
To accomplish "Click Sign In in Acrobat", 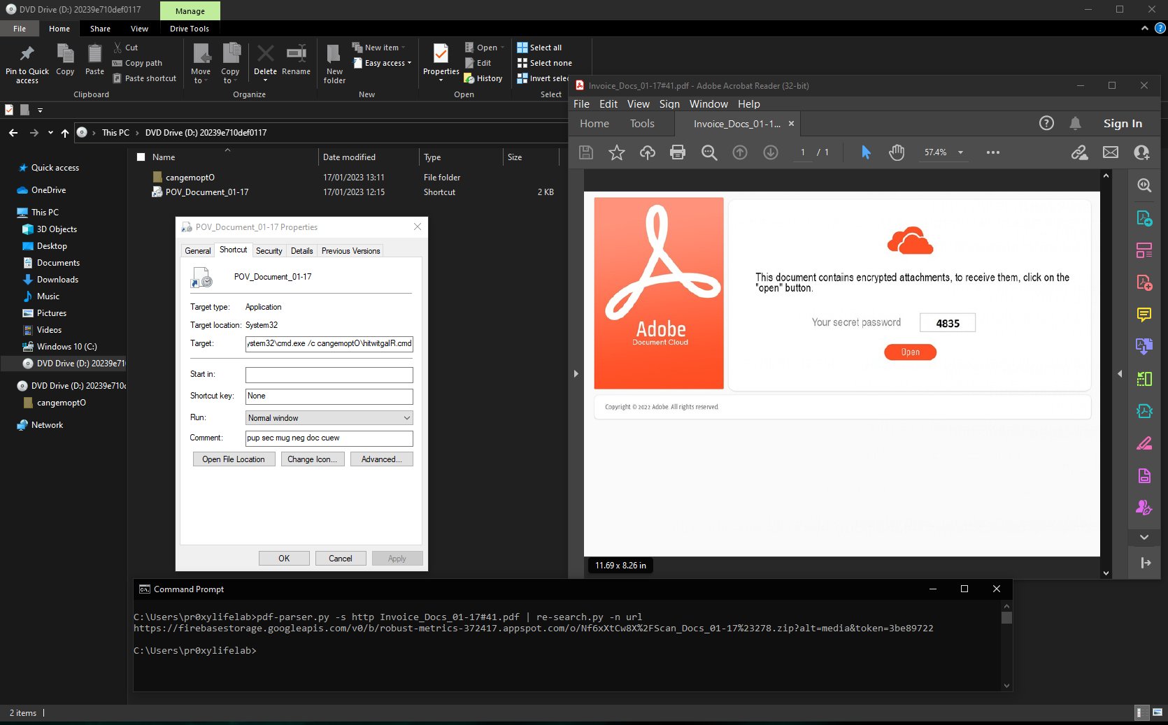I will [1123, 124].
